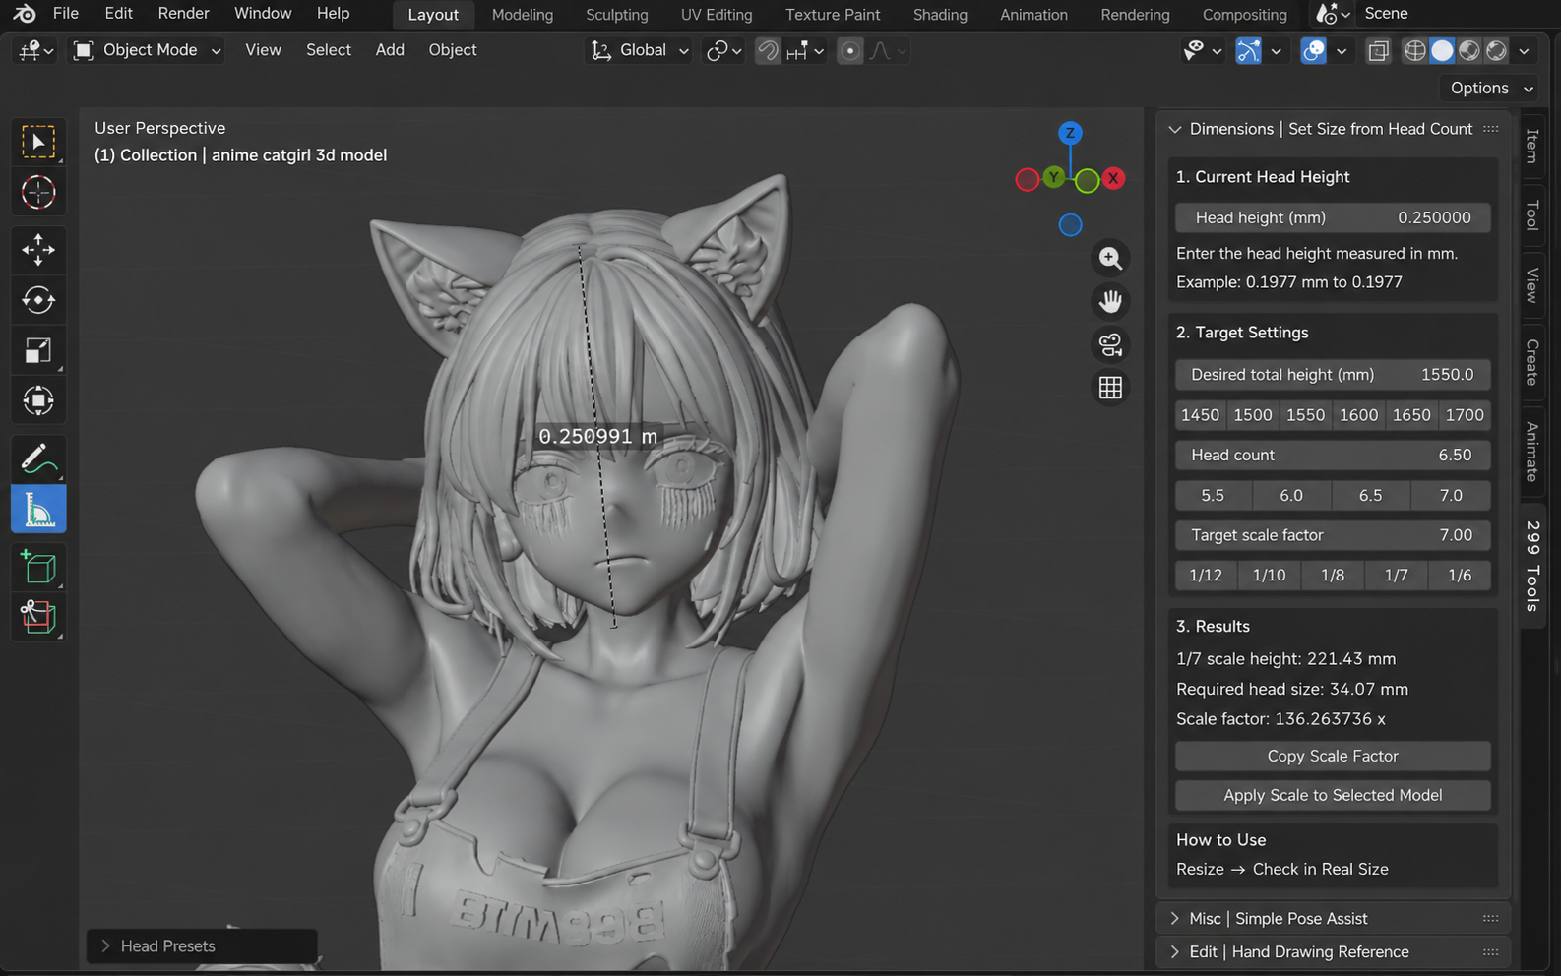Select the Scale tool
The width and height of the screenshot is (1561, 976).
tap(38, 350)
